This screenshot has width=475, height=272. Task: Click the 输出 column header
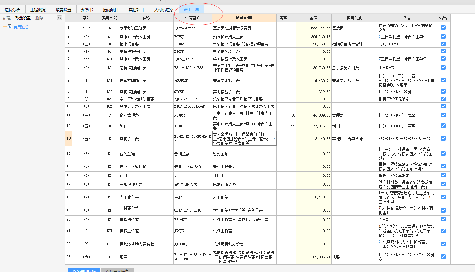point(443,18)
